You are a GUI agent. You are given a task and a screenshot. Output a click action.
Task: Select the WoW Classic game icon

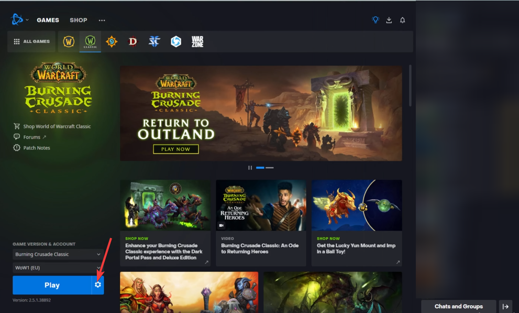tap(90, 42)
